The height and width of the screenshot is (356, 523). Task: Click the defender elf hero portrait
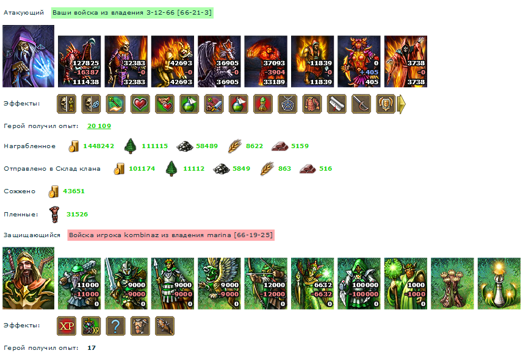pyautogui.click(x=28, y=278)
